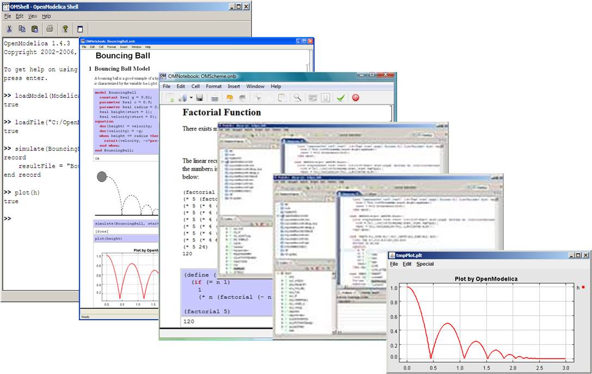The height and width of the screenshot is (374, 592).
Task: Click the magnifier search icon in OMNotebook toolbar
Action: tap(296, 98)
